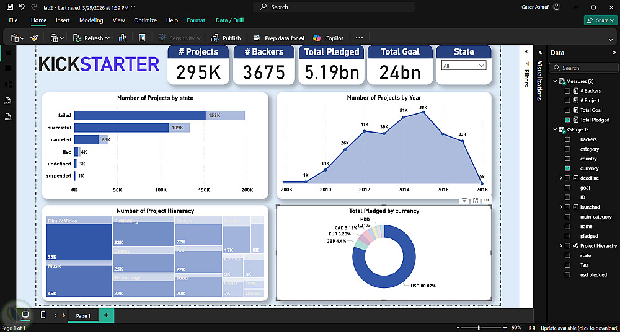The height and width of the screenshot is (332, 620).
Task: Undo the last action
Action: [22, 7]
